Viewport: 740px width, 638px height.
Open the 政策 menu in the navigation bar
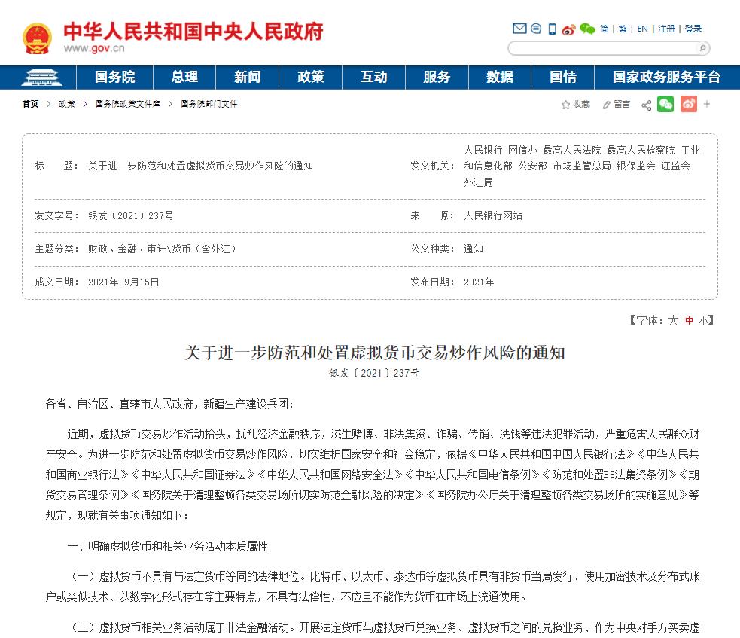coord(310,77)
